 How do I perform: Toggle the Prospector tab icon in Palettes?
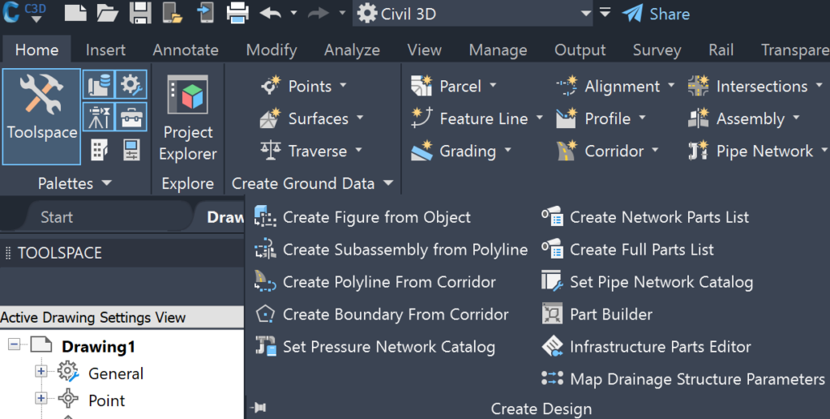pos(98,84)
